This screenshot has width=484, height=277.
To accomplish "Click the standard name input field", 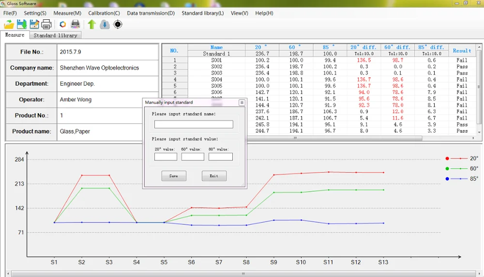I will (194, 124).
